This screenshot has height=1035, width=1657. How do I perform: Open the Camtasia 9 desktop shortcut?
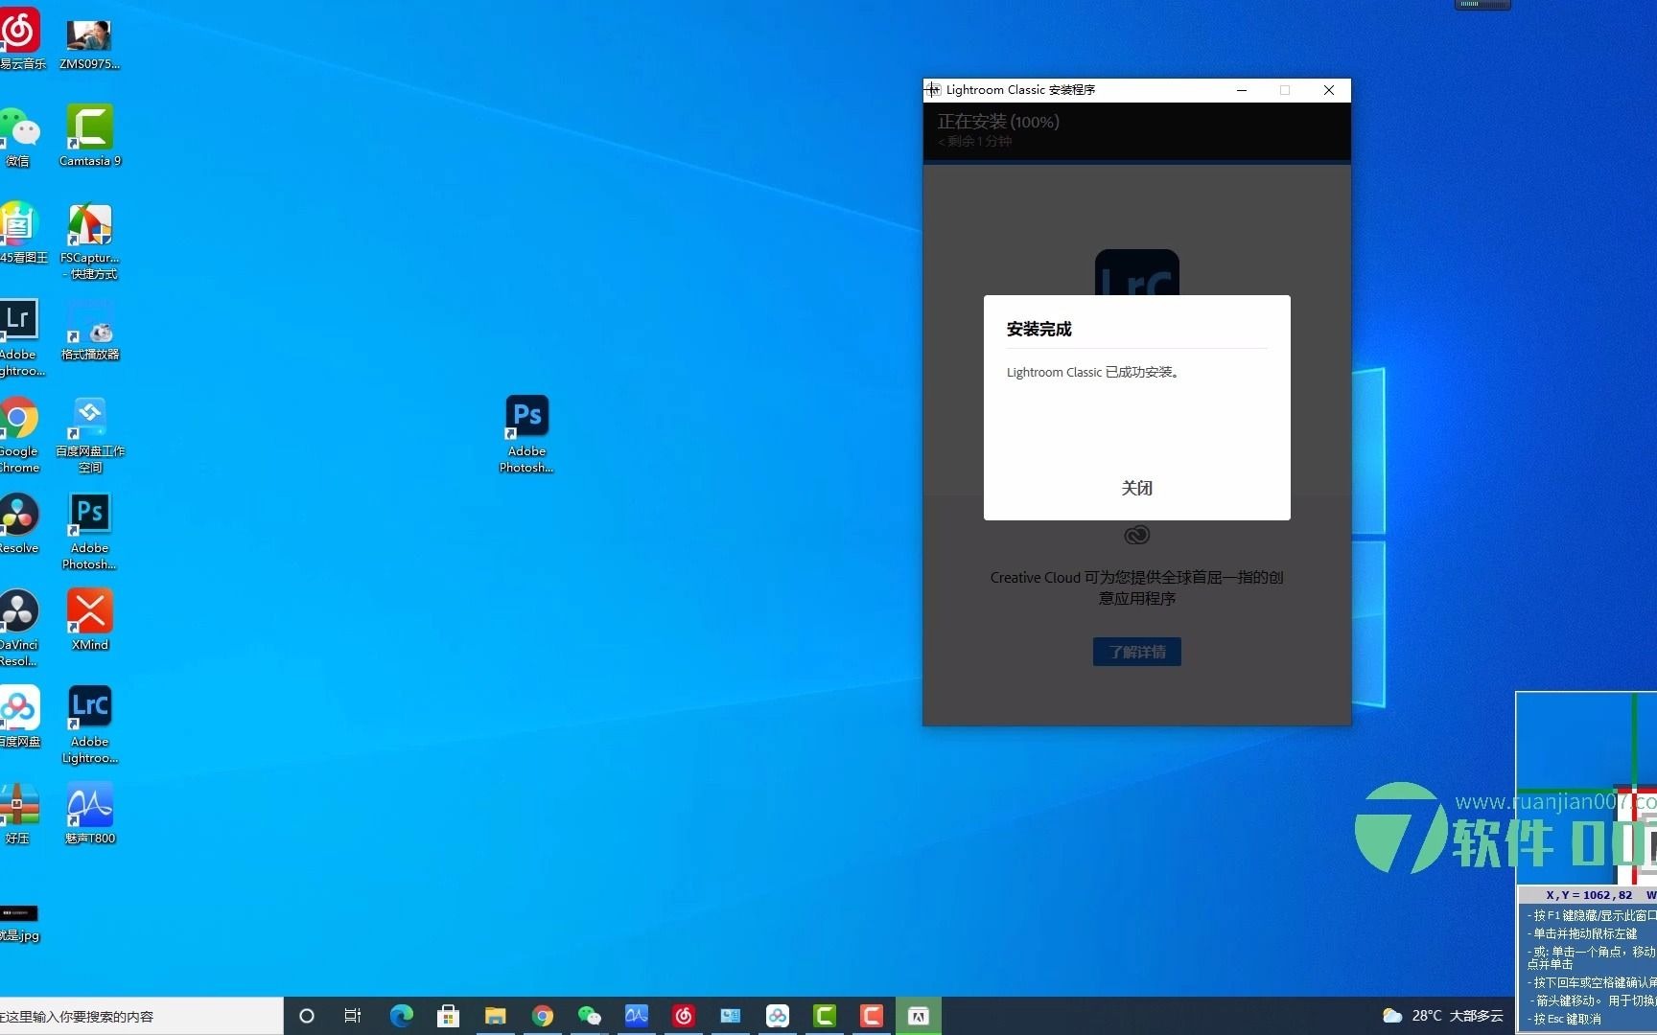[x=90, y=136]
